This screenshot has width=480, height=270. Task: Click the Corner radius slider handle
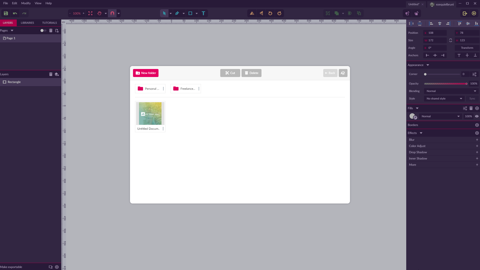pyautogui.click(x=425, y=74)
